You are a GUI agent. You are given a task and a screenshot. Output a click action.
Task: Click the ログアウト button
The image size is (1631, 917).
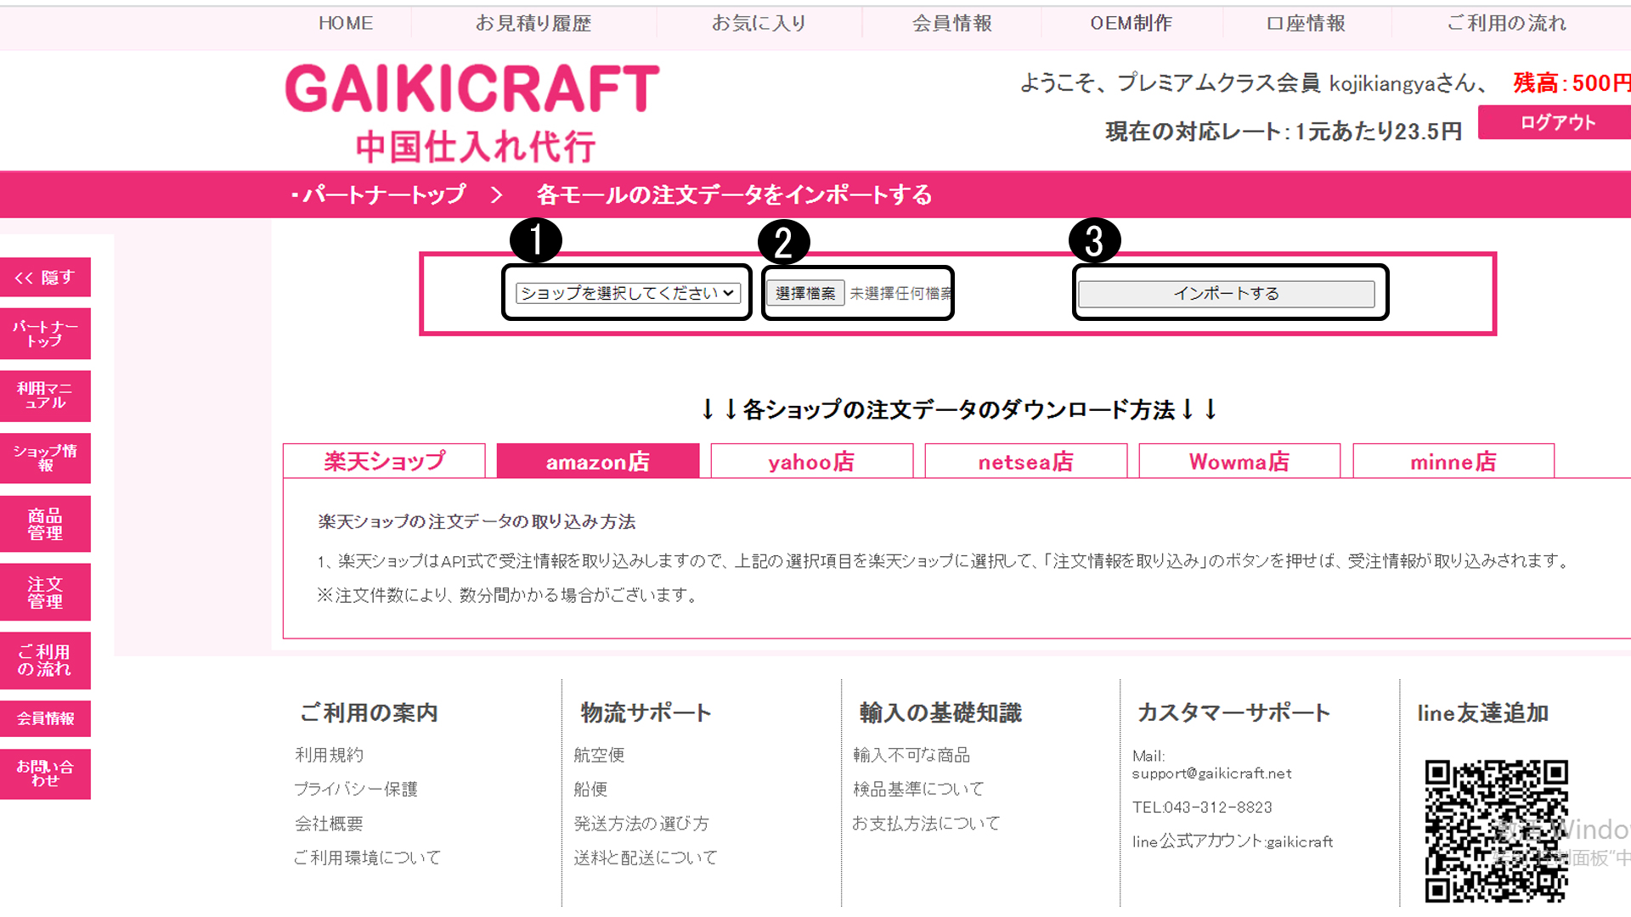pos(1557,122)
